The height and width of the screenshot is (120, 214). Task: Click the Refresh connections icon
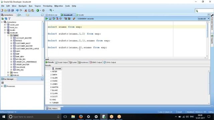6,19
